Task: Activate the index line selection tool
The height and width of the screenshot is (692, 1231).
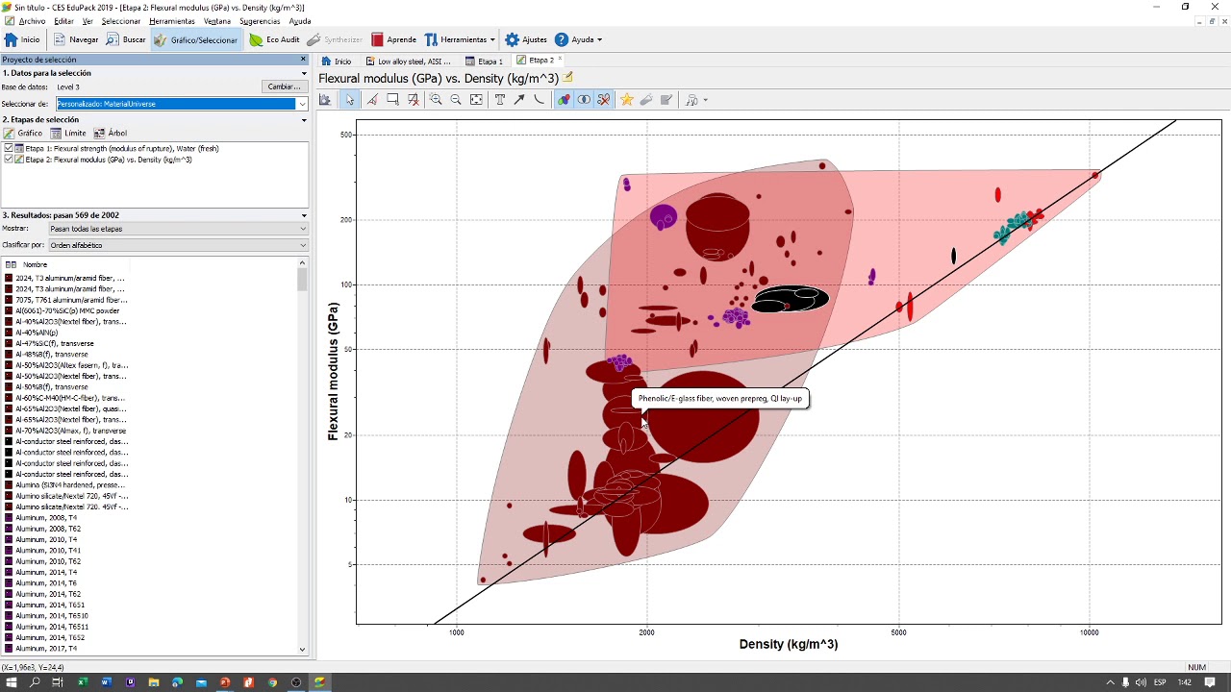Action: tap(372, 100)
